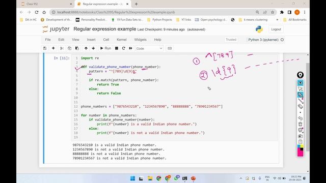Viewport: 326px width, 183px height.
Task: Toggle annotation visibility eye icon
Action: point(300,83)
